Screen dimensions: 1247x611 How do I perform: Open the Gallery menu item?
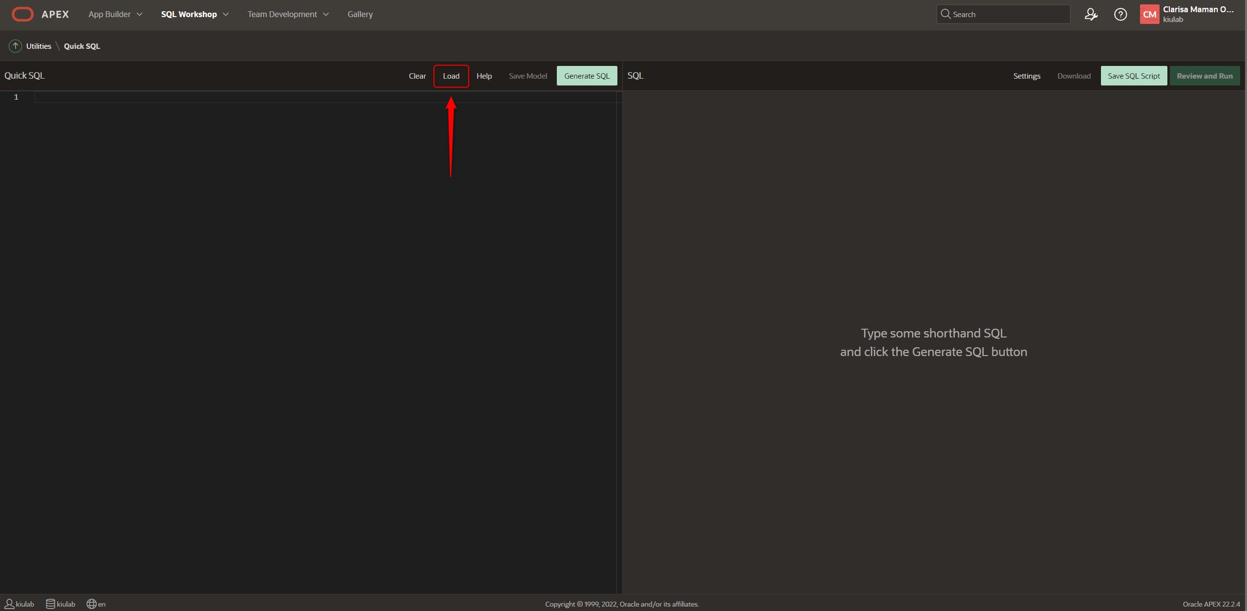360,14
